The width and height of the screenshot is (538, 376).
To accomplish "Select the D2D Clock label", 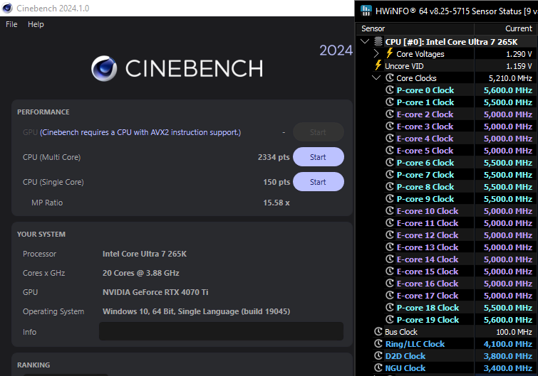I will coord(405,356).
